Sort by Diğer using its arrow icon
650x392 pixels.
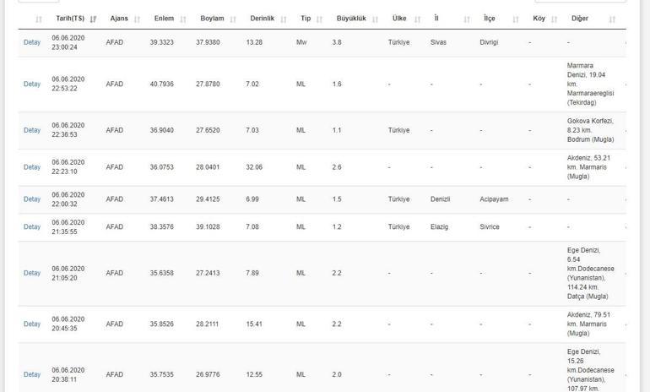coord(612,19)
